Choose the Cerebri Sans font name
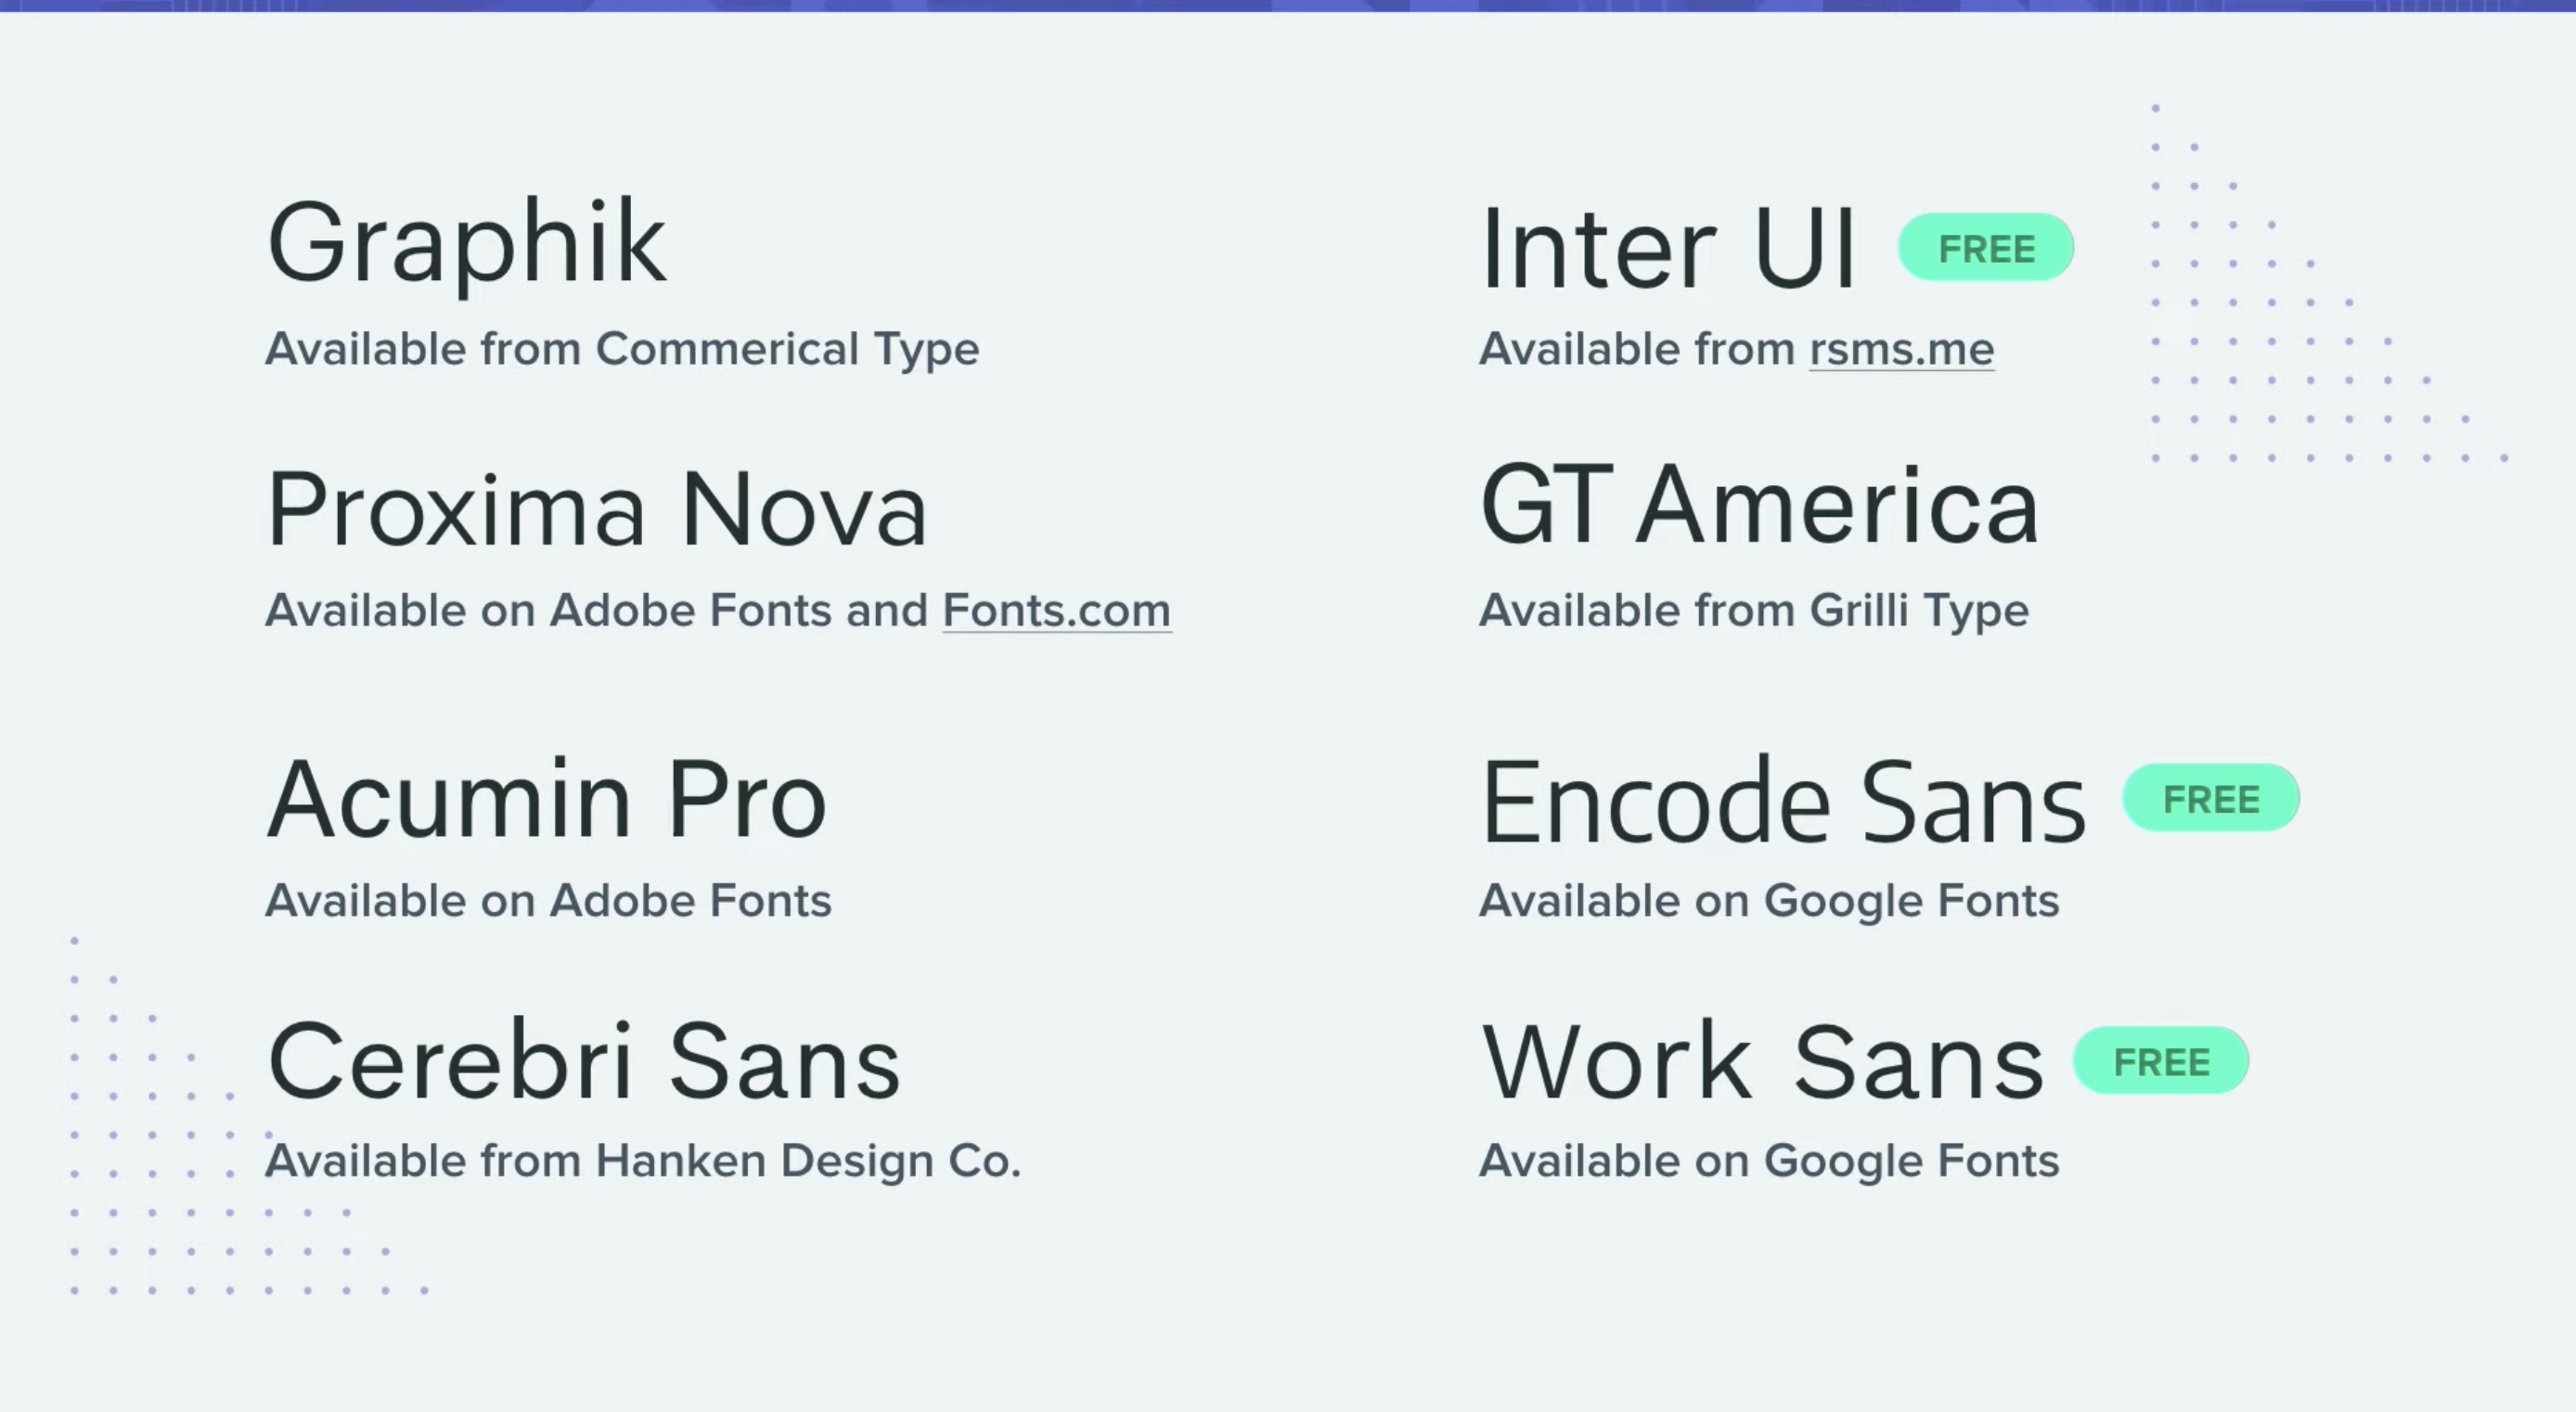Screen dimensions: 2576x1412 584,1062
